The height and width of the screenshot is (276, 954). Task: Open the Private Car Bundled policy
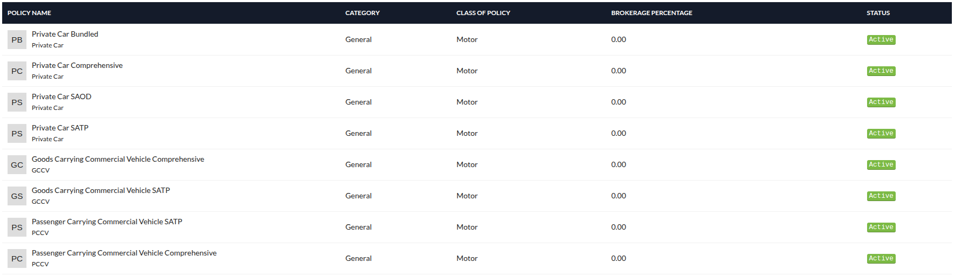65,34
